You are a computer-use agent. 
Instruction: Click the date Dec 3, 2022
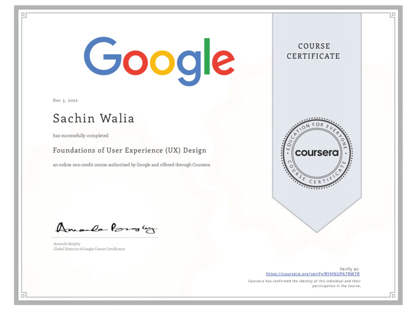point(65,100)
